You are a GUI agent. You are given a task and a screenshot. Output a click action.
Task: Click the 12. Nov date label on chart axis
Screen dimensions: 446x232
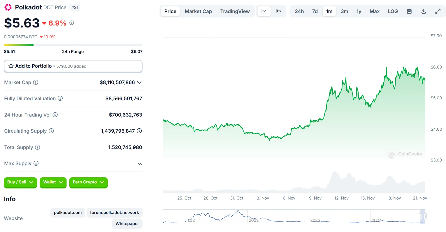point(341,198)
